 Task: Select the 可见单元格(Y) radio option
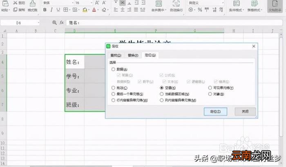(x=210, y=88)
